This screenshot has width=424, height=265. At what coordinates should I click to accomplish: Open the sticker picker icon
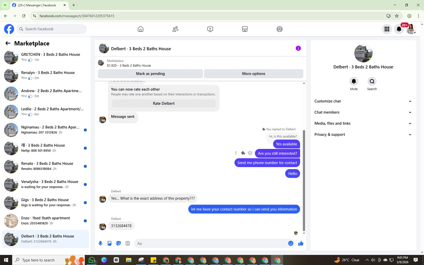pos(119,243)
